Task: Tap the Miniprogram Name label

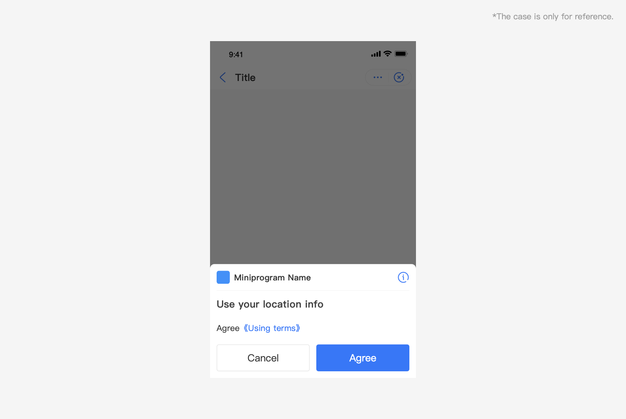Action: coord(272,278)
